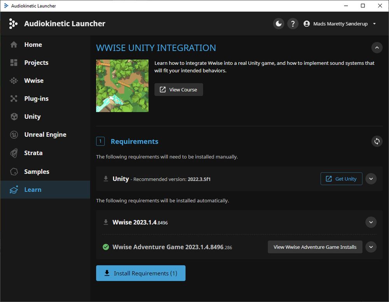The height and width of the screenshot is (302, 389).
Task: Click the external link icon in View Course
Action: click(x=163, y=90)
